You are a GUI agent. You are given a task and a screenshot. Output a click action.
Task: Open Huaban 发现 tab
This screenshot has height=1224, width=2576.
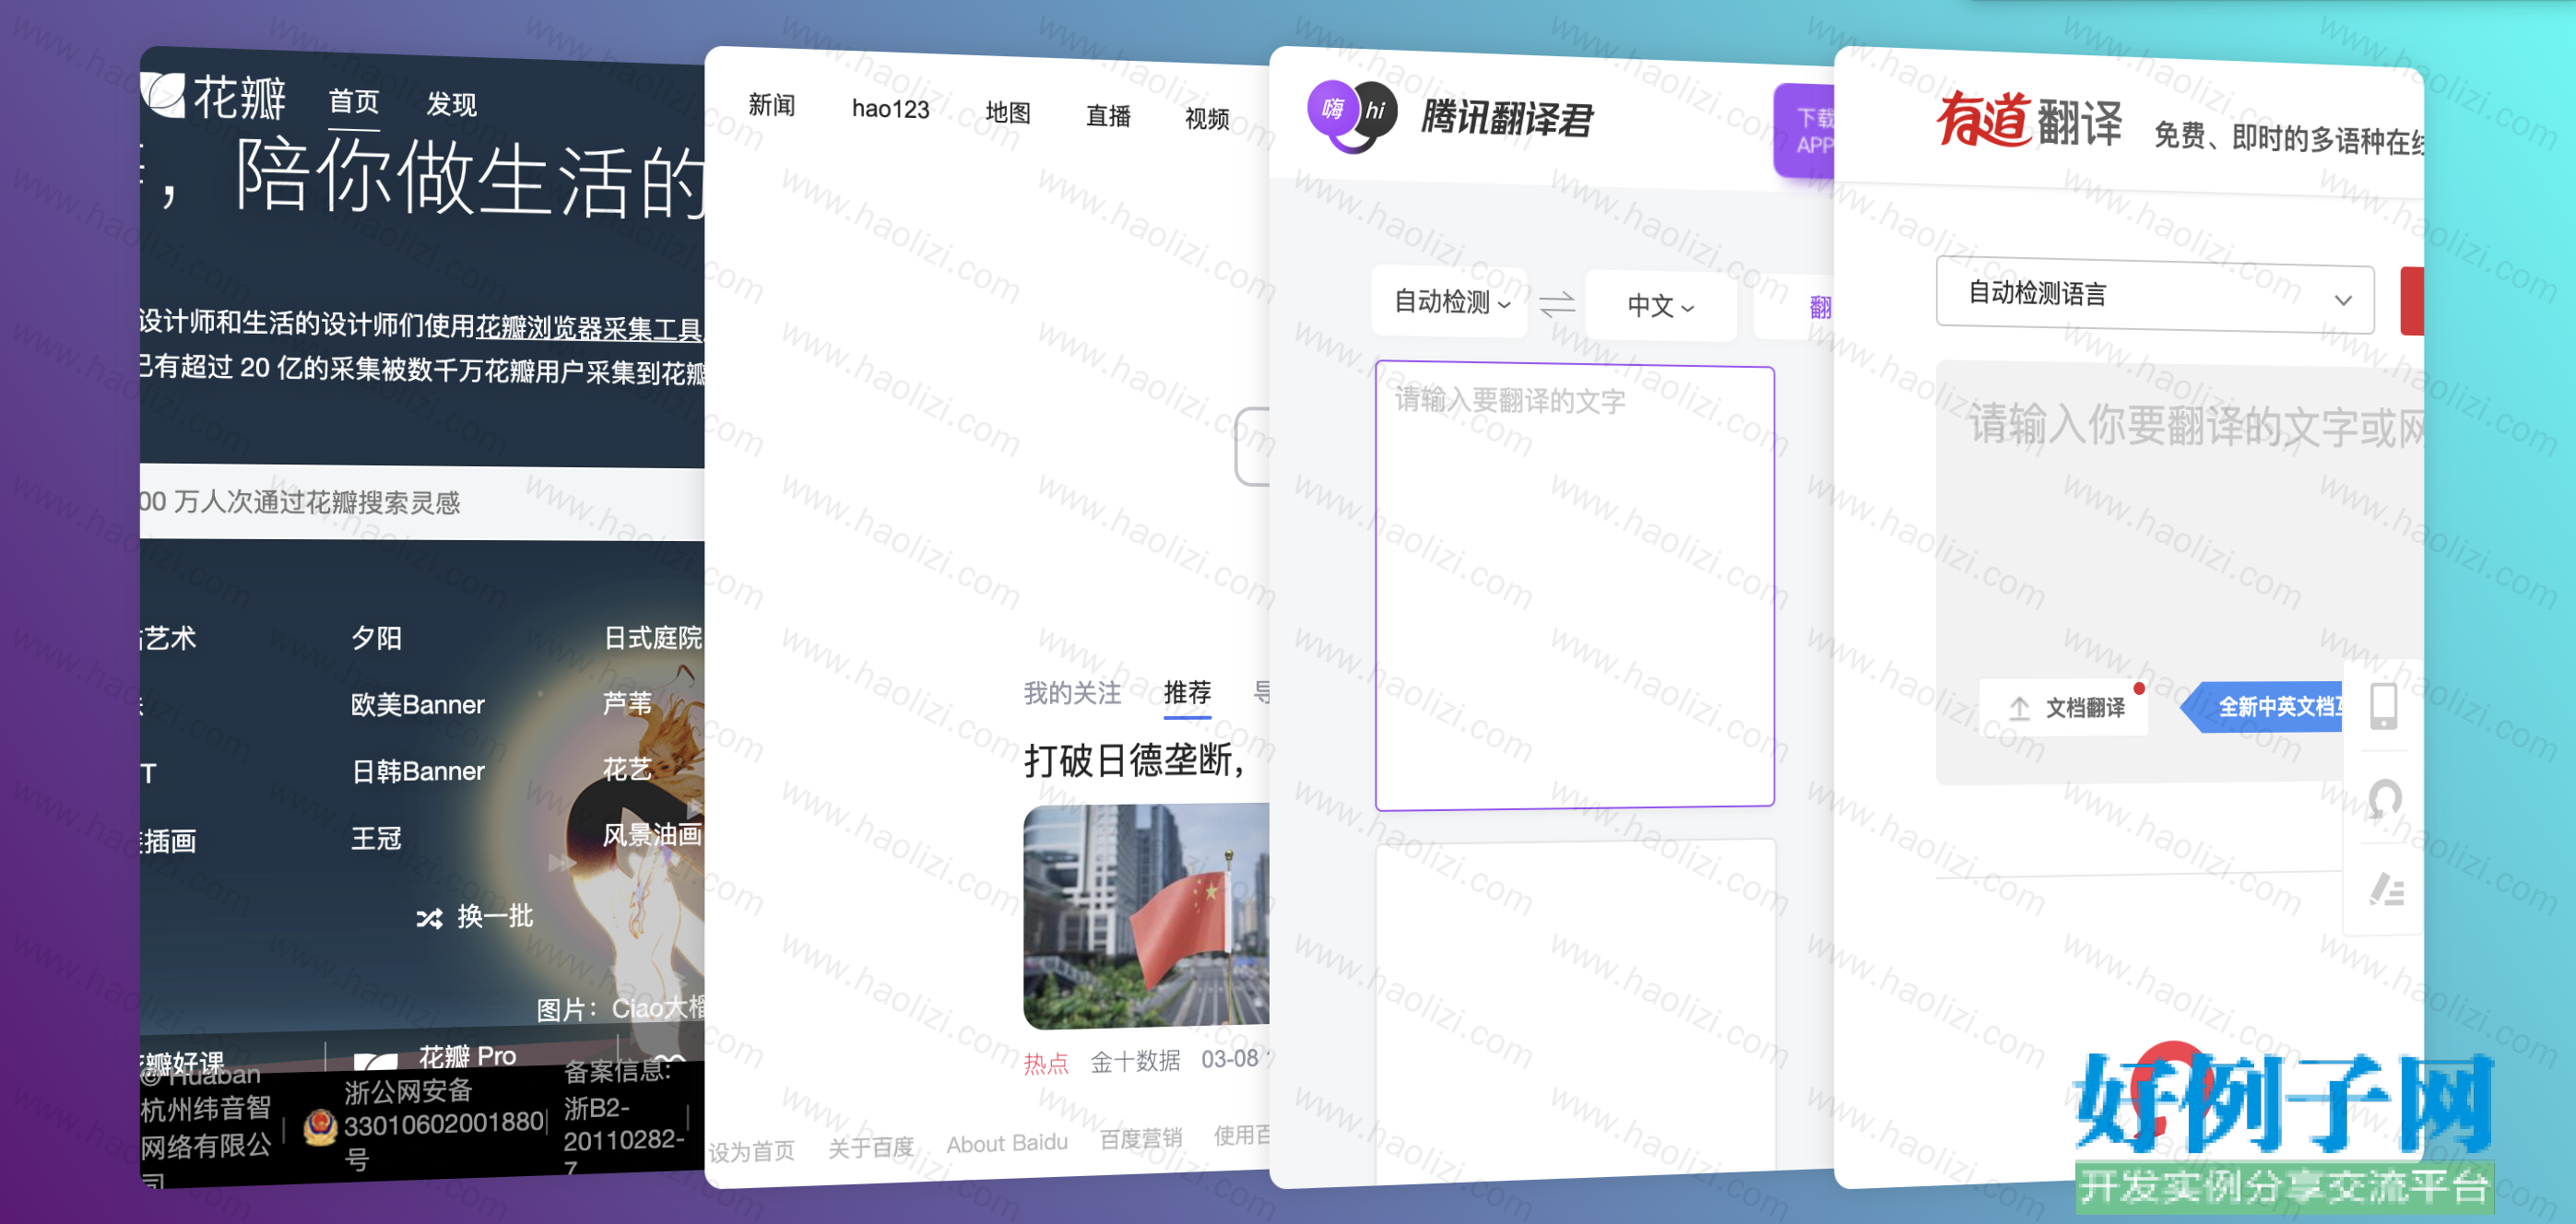pyautogui.click(x=451, y=104)
